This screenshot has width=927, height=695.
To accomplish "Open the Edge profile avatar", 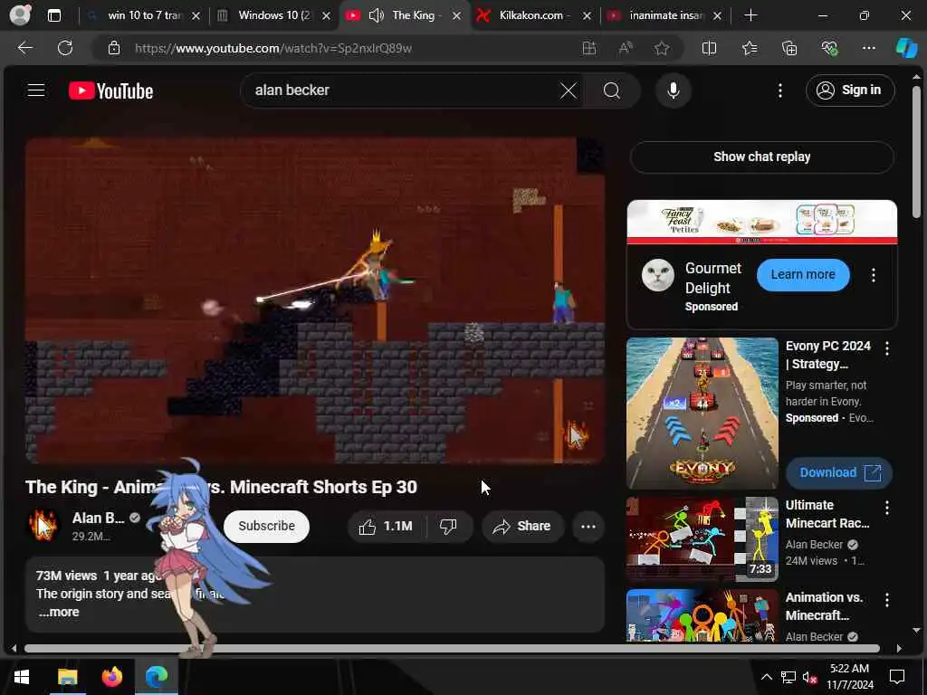I will click(x=20, y=15).
